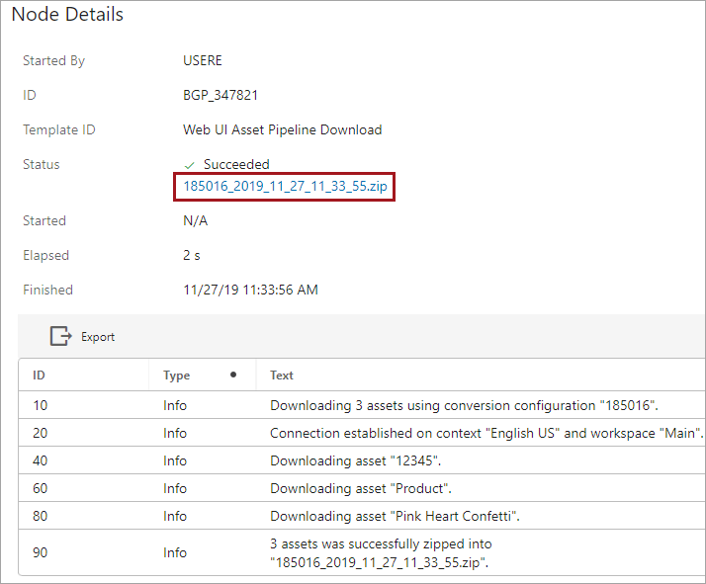This screenshot has height=584, width=706.
Task: Sort the log by ID column header
Action: point(39,375)
